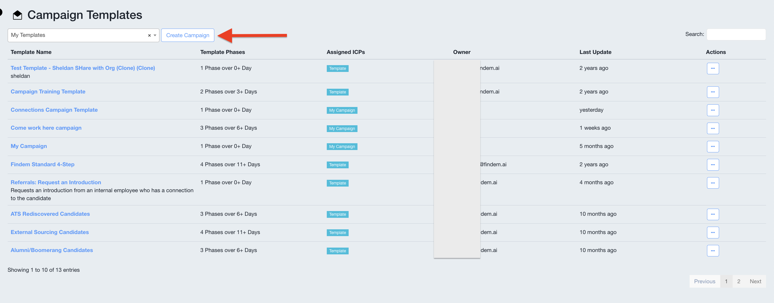Screen dimensions: 774x303
Task: Click Template badge in Alumni/Boomerang Candidates row
Action: click(x=337, y=251)
